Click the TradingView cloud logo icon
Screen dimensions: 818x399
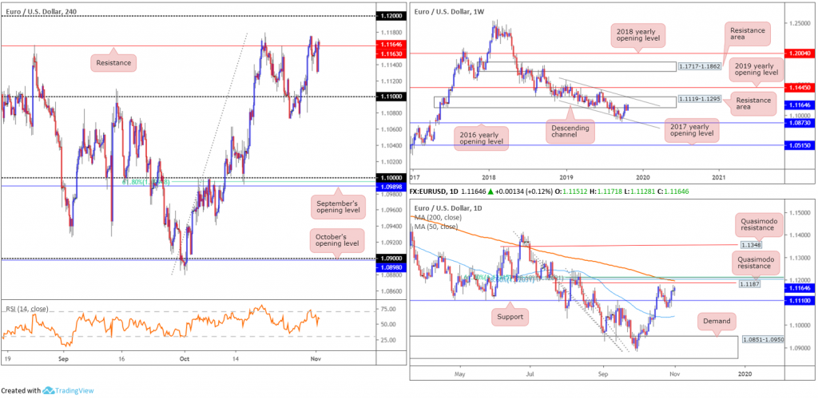coord(49,390)
